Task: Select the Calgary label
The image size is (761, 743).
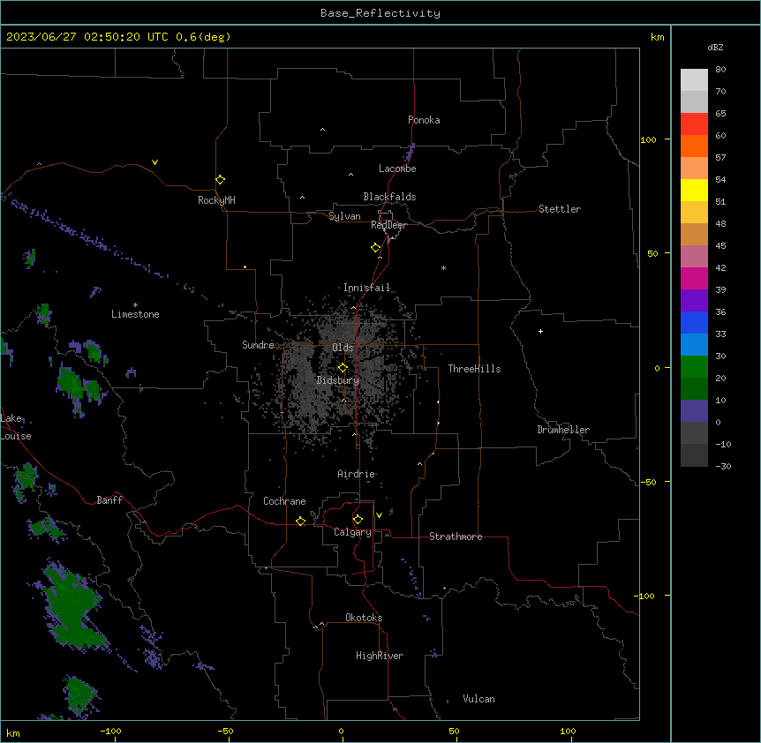Action: pos(352,532)
